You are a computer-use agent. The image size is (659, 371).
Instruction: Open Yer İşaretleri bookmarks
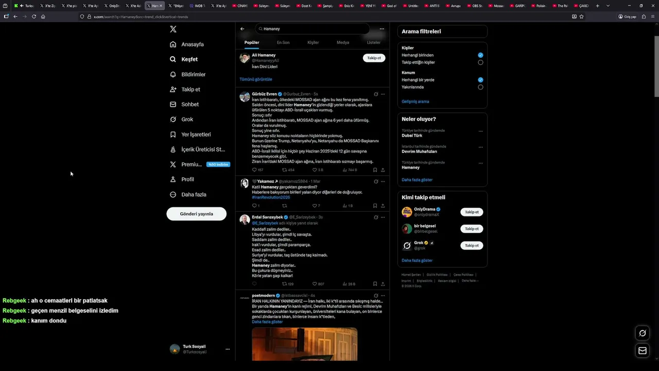click(x=190, y=134)
